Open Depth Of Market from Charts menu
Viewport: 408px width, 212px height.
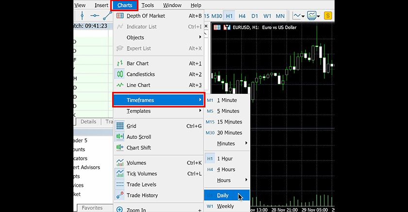tap(145, 16)
